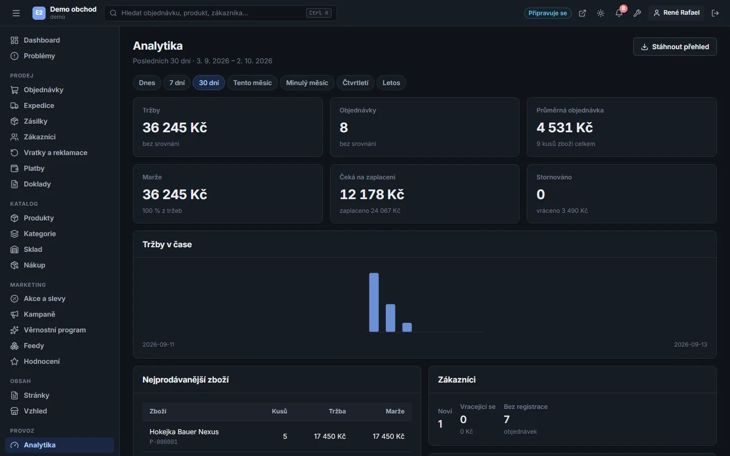
Task: Select the Letos period tab
Action: pos(391,83)
